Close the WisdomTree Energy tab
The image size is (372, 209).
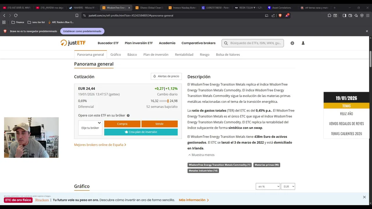(x=129, y=8)
